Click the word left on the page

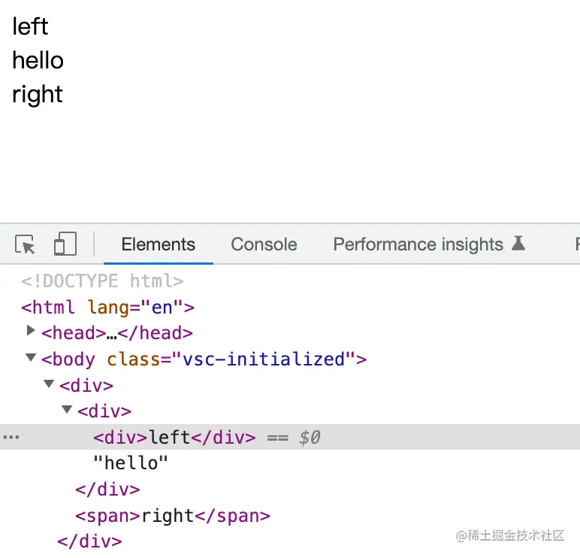[30, 26]
